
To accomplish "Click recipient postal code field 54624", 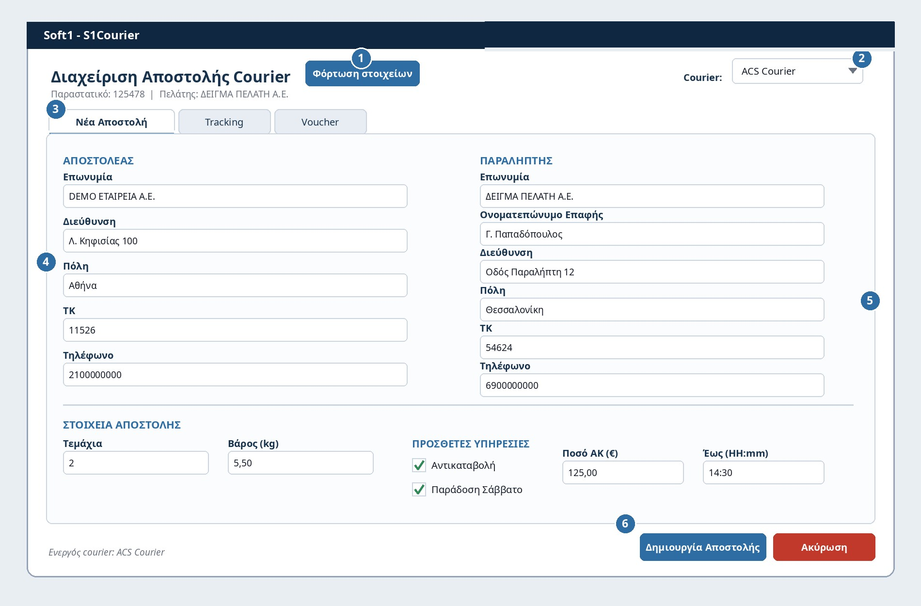I will point(652,348).
